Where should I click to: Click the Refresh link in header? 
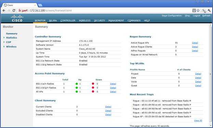(x=206, y=16)
